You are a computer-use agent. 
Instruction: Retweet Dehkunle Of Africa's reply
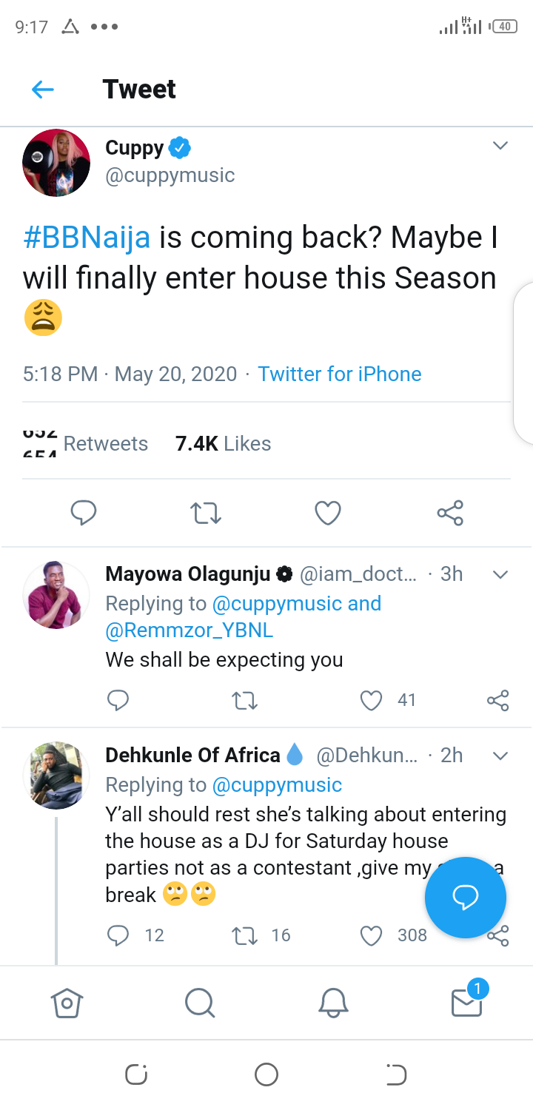click(x=243, y=936)
